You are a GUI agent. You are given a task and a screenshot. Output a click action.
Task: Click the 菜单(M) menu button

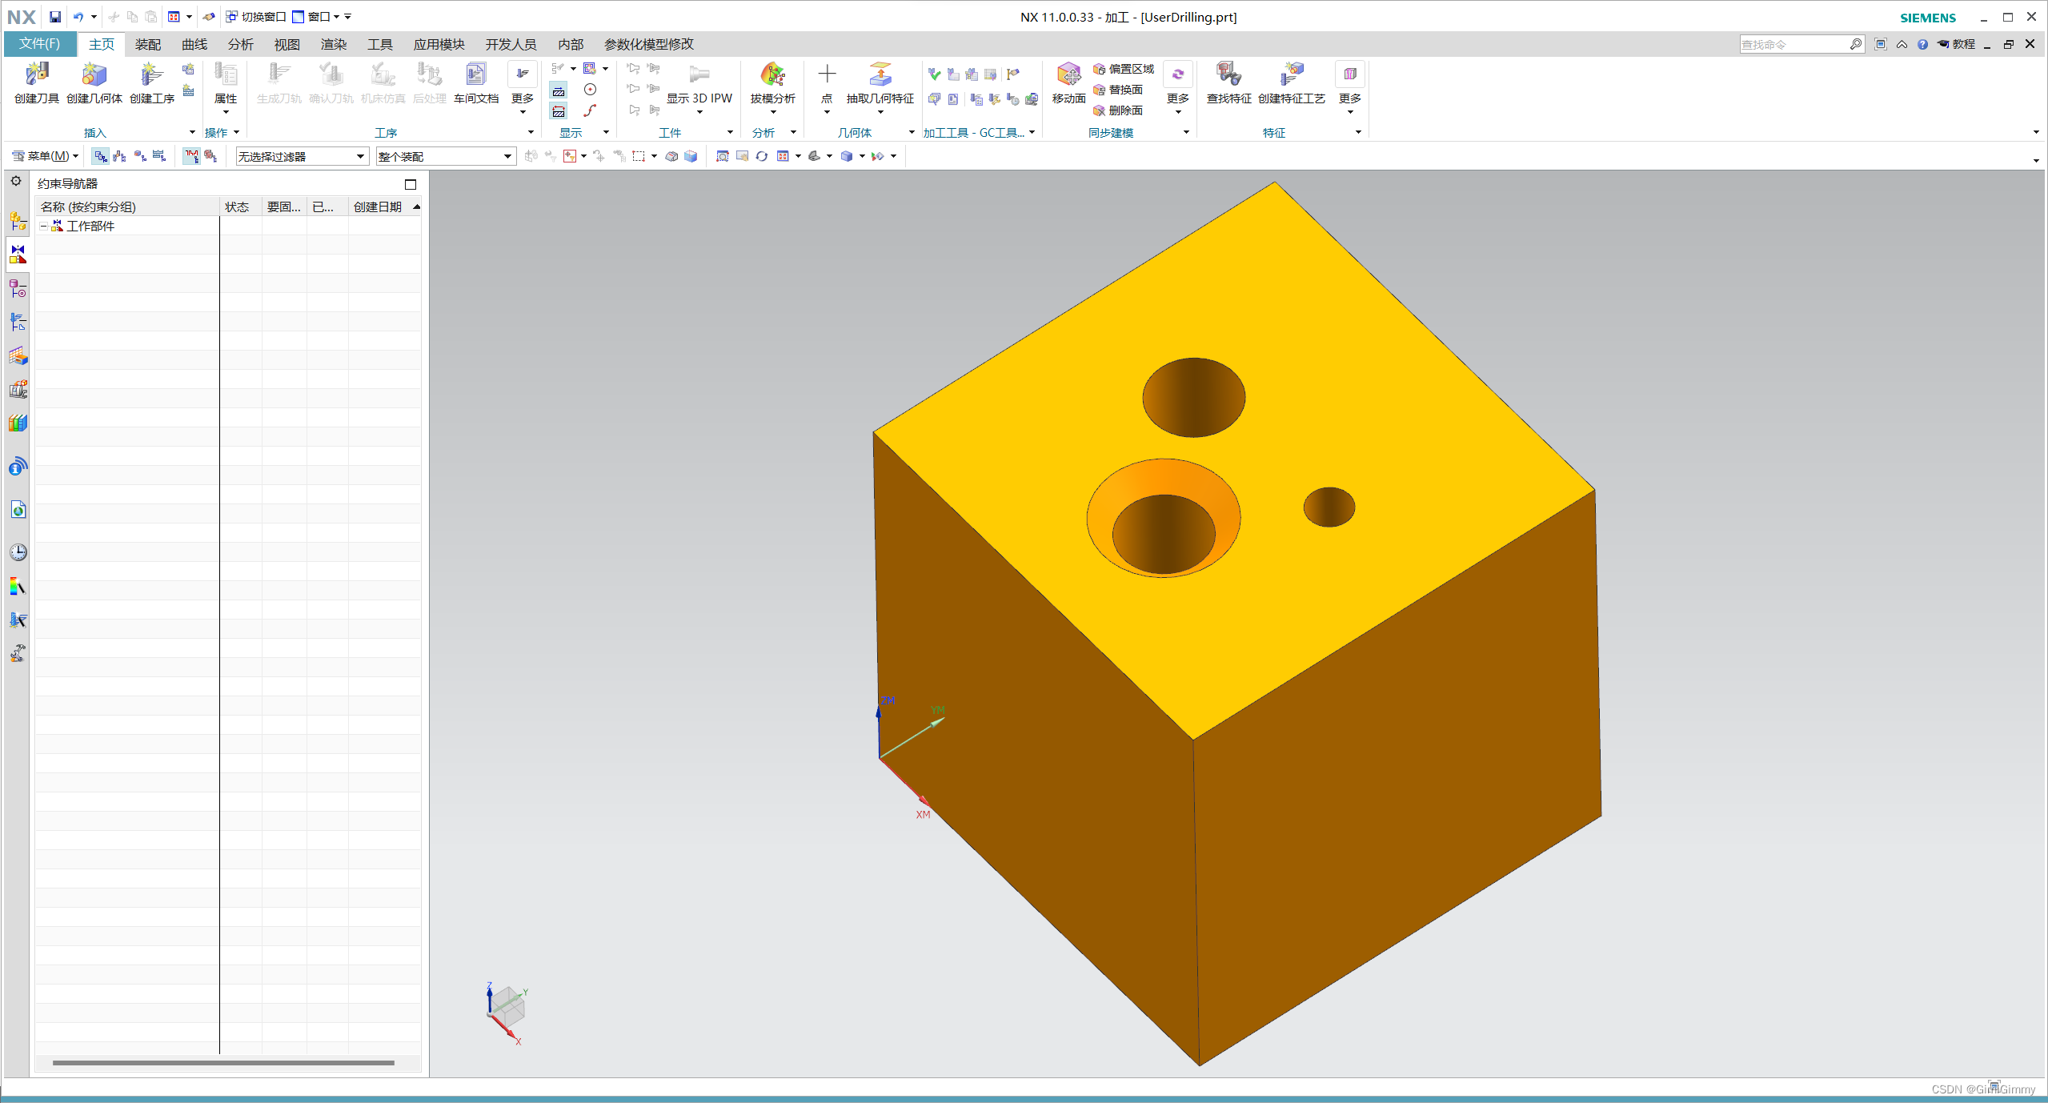(46, 156)
